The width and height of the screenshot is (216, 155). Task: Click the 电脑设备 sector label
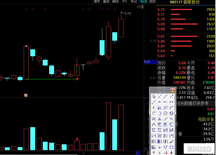206,119
